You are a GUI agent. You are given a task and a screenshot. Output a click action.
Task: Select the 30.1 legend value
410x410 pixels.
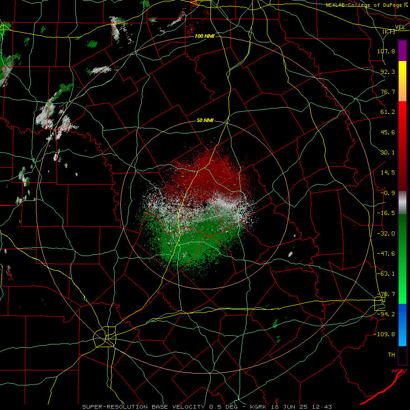coord(388,153)
